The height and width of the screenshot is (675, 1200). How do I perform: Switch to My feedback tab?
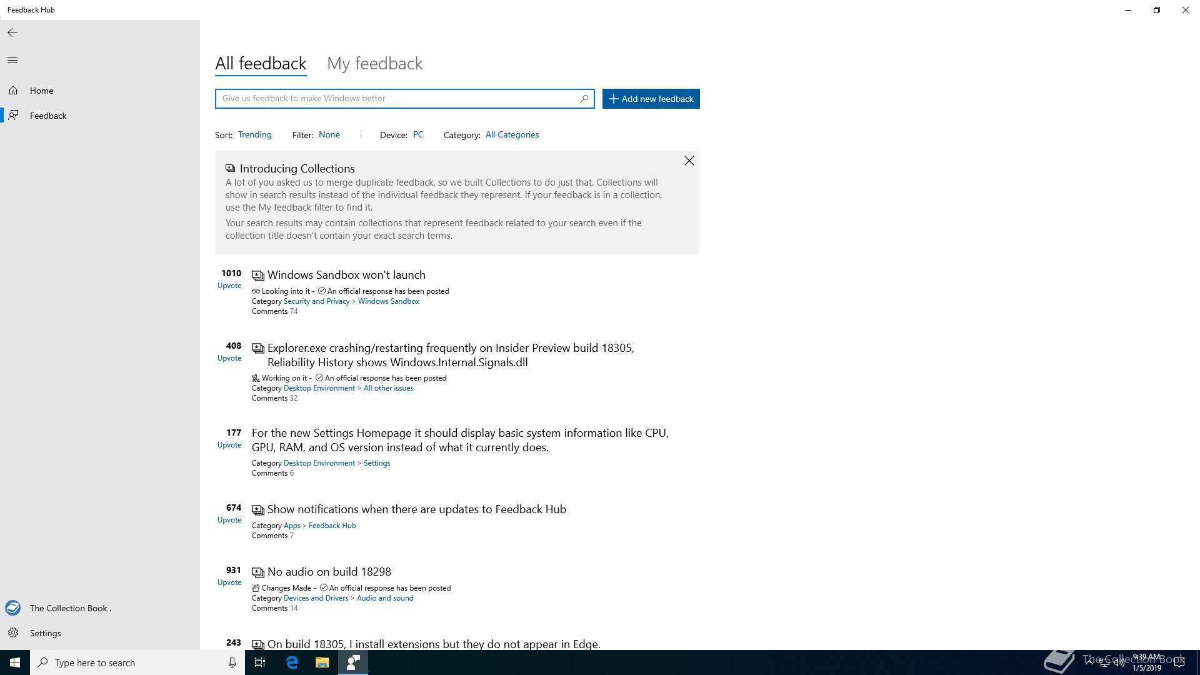[x=375, y=64]
